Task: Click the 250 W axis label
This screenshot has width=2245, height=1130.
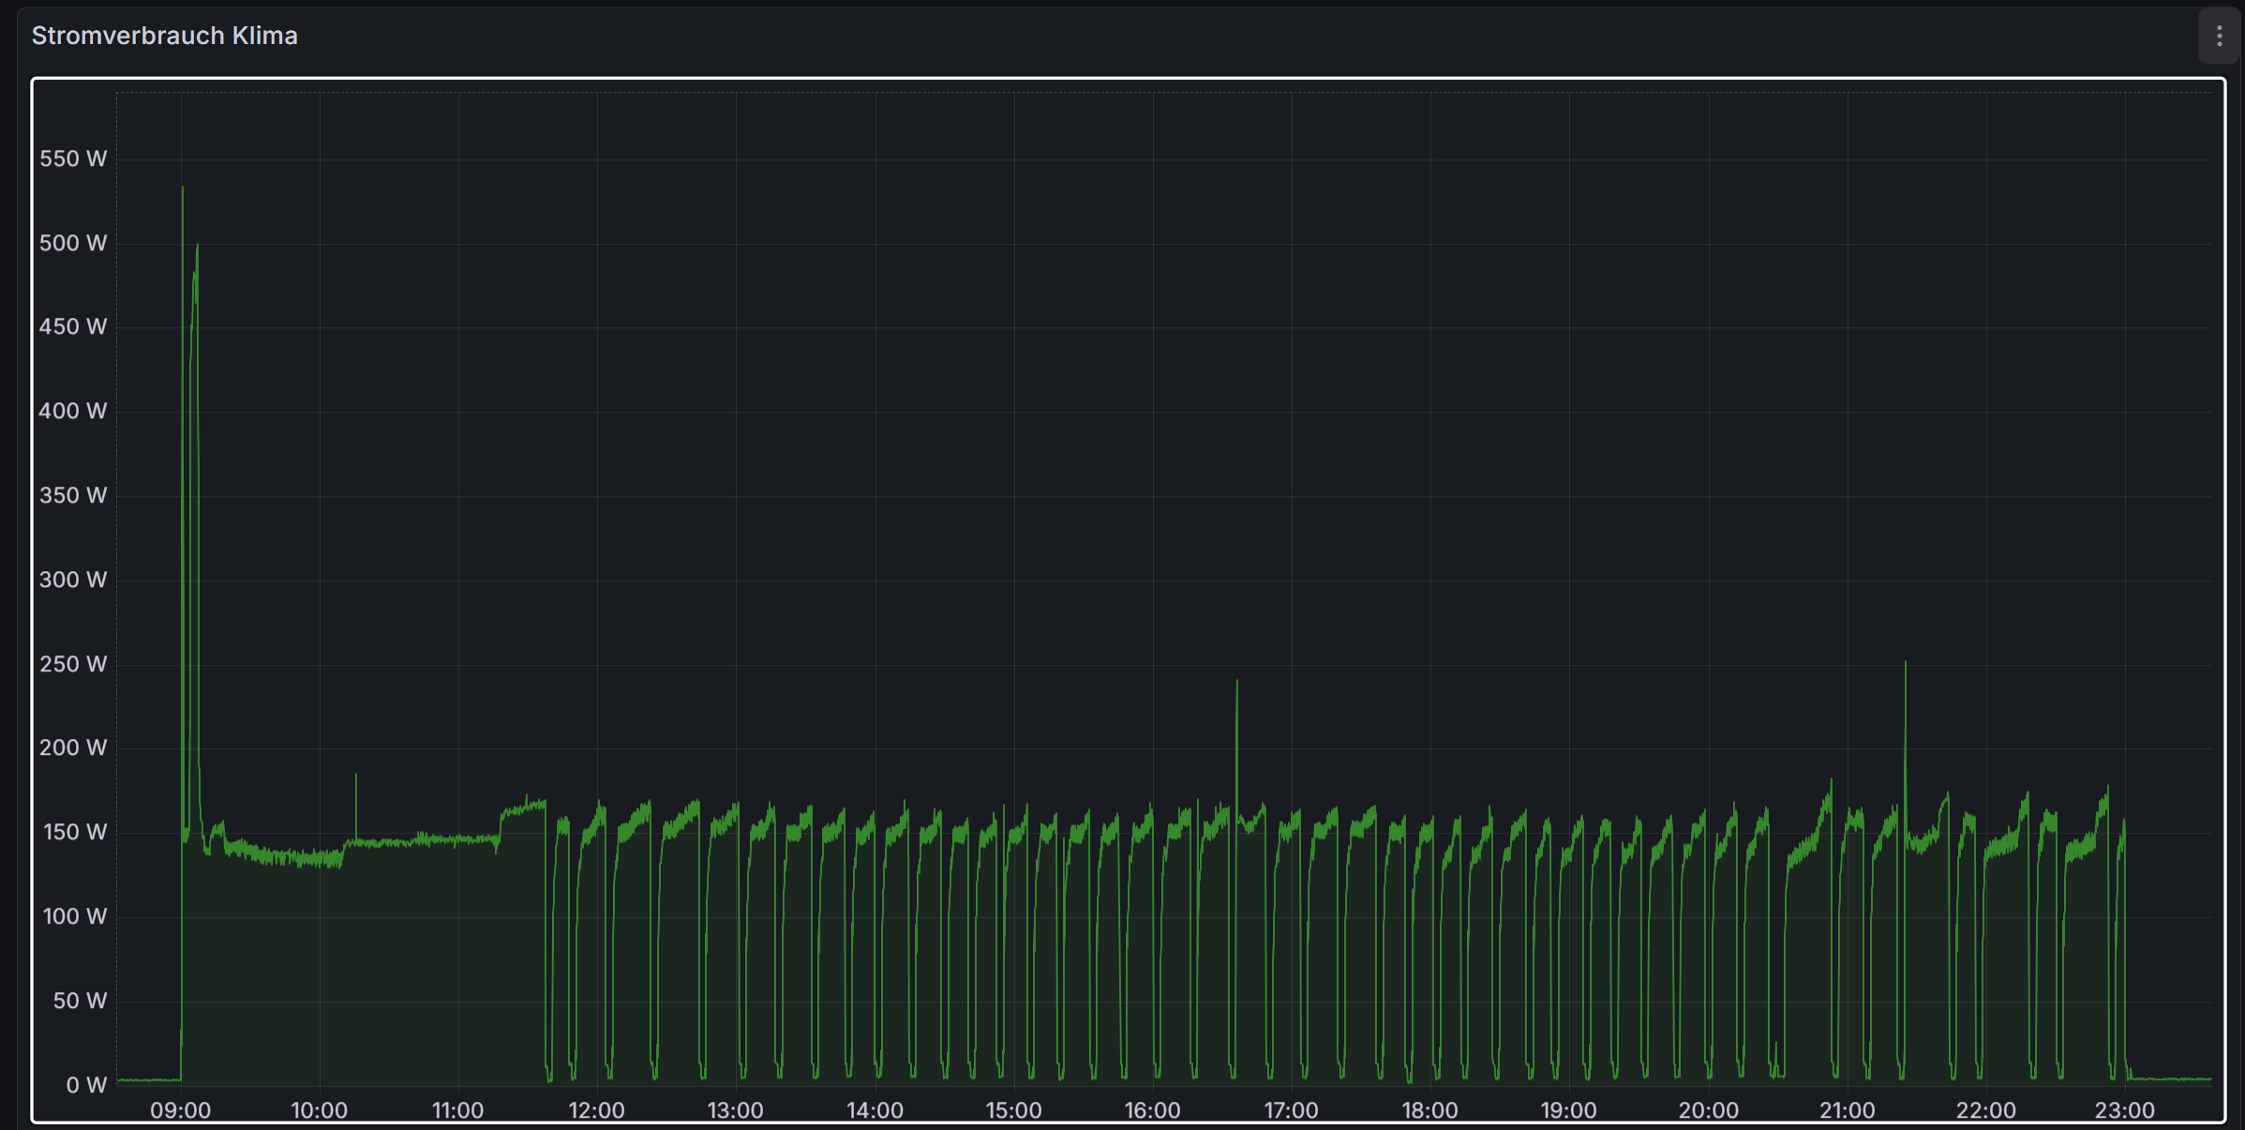Action: tap(73, 664)
